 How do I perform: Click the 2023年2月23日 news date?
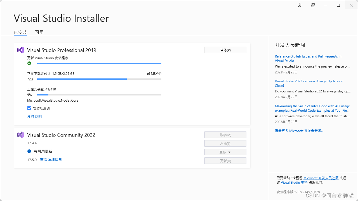(286, 72)
